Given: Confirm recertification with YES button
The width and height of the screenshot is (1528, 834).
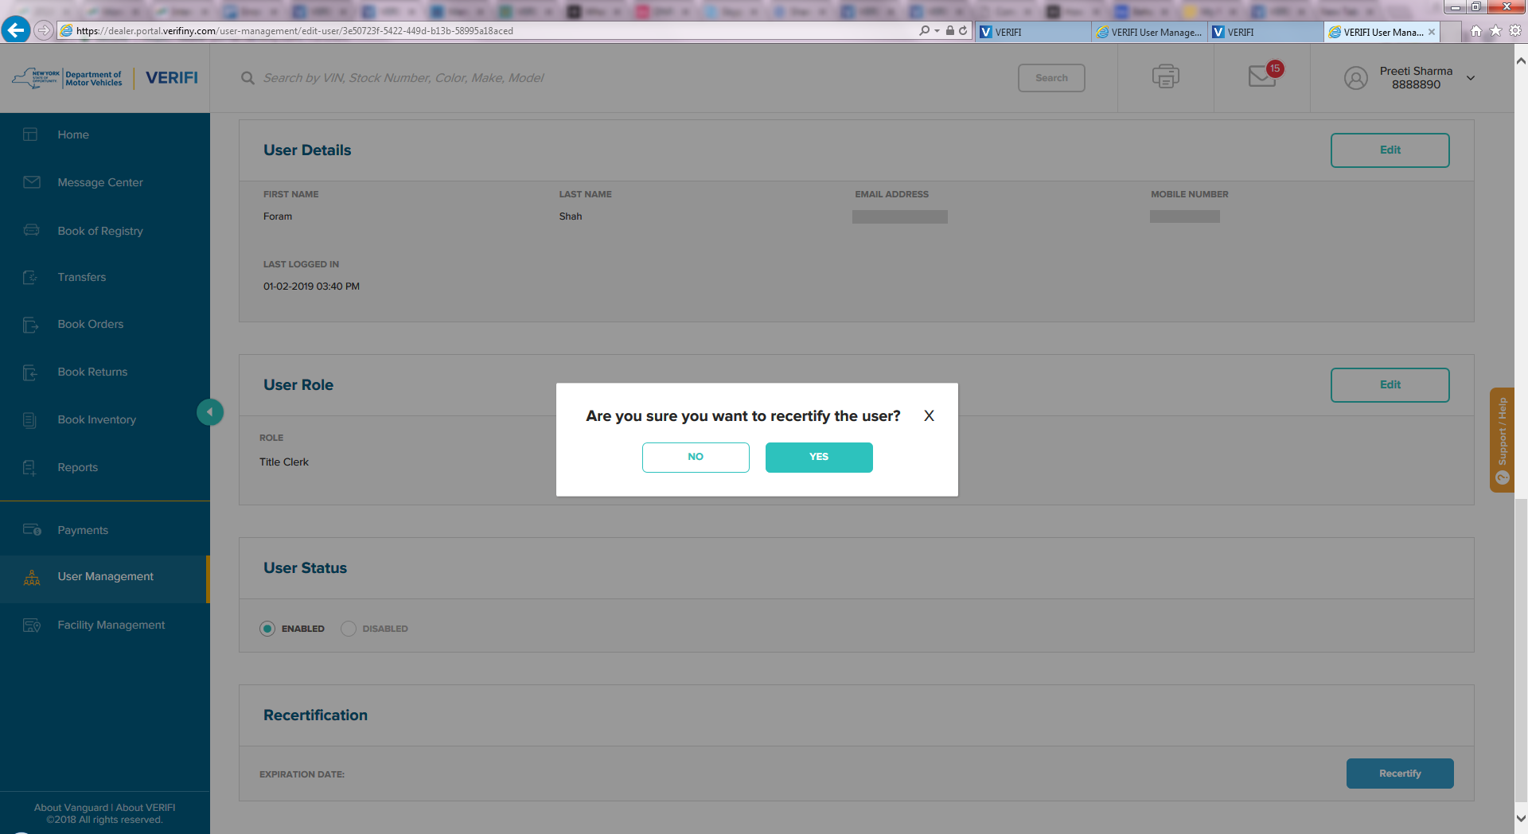Looking at the screenshot, I should click(x=819, y=458).
